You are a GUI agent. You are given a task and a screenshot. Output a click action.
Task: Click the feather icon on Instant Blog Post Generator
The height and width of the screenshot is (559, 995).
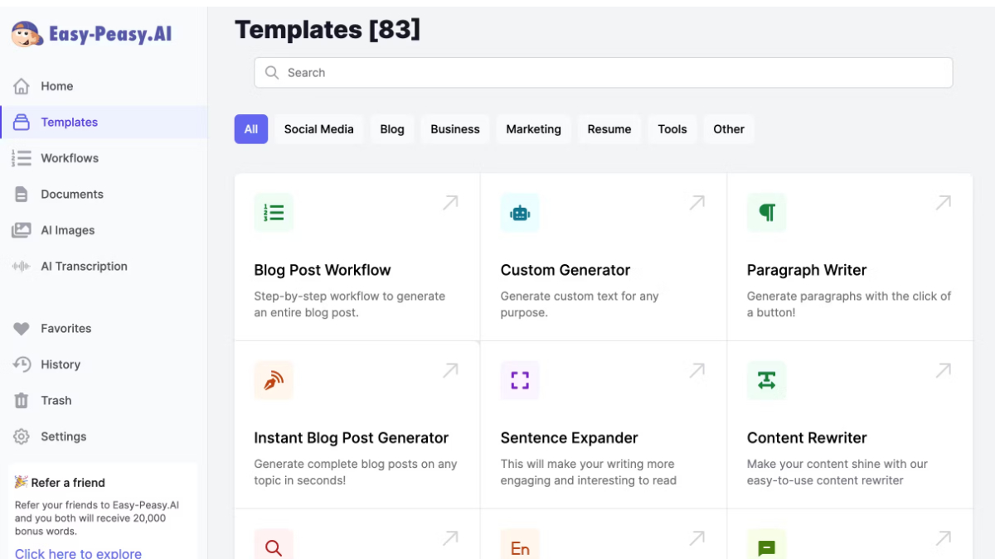(x=274, y=381)
